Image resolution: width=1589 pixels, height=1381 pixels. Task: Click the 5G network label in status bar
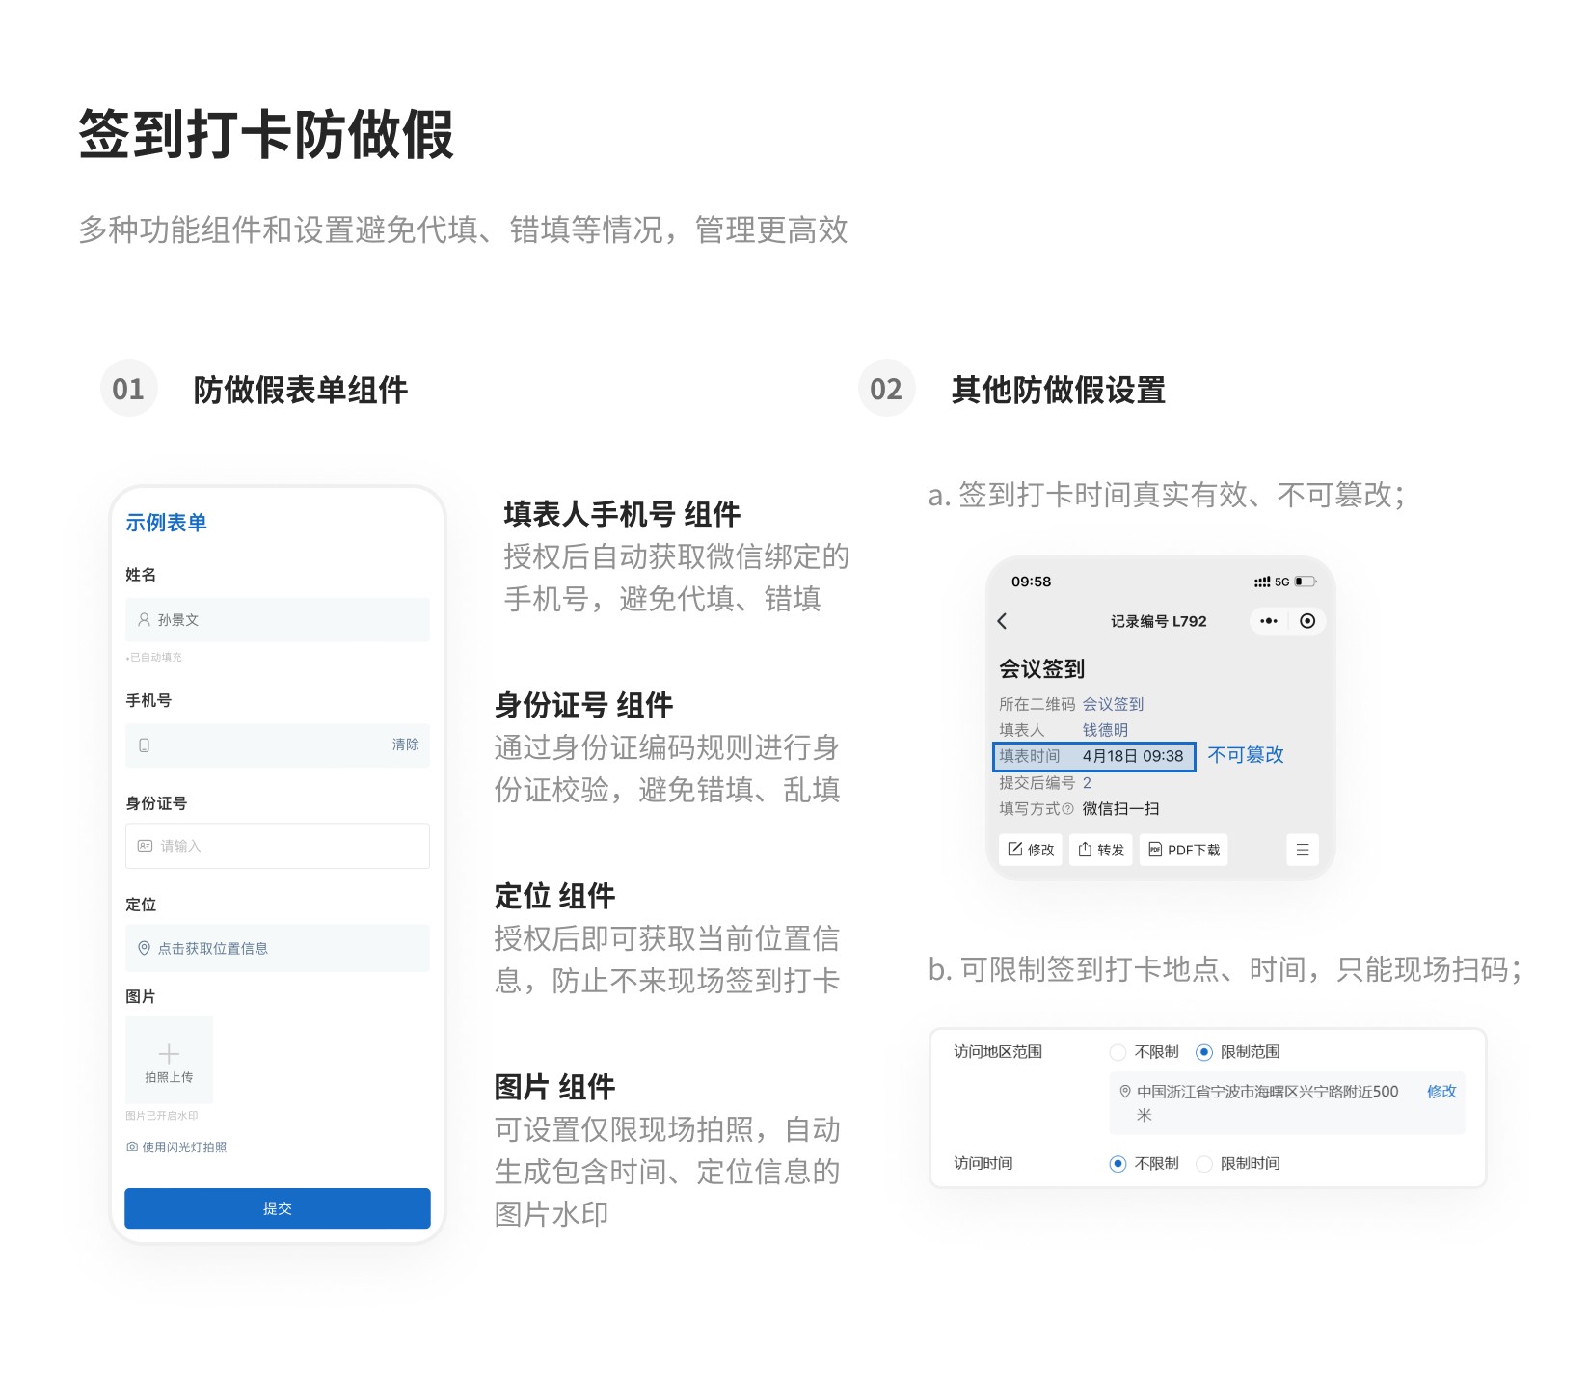[x=1281, y=582]
